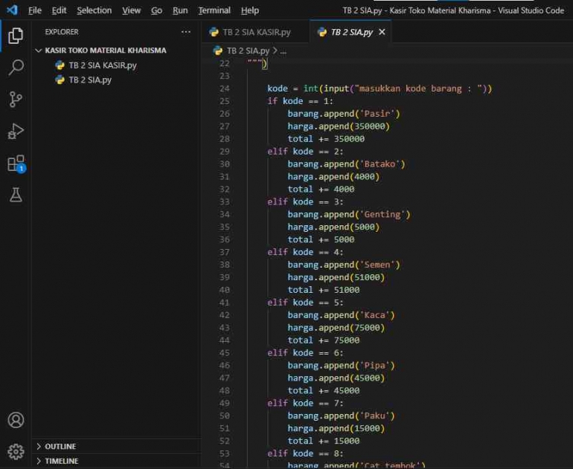The image size is (573, 469).
Task: Open the Selection menu
Action: [95, 10]
